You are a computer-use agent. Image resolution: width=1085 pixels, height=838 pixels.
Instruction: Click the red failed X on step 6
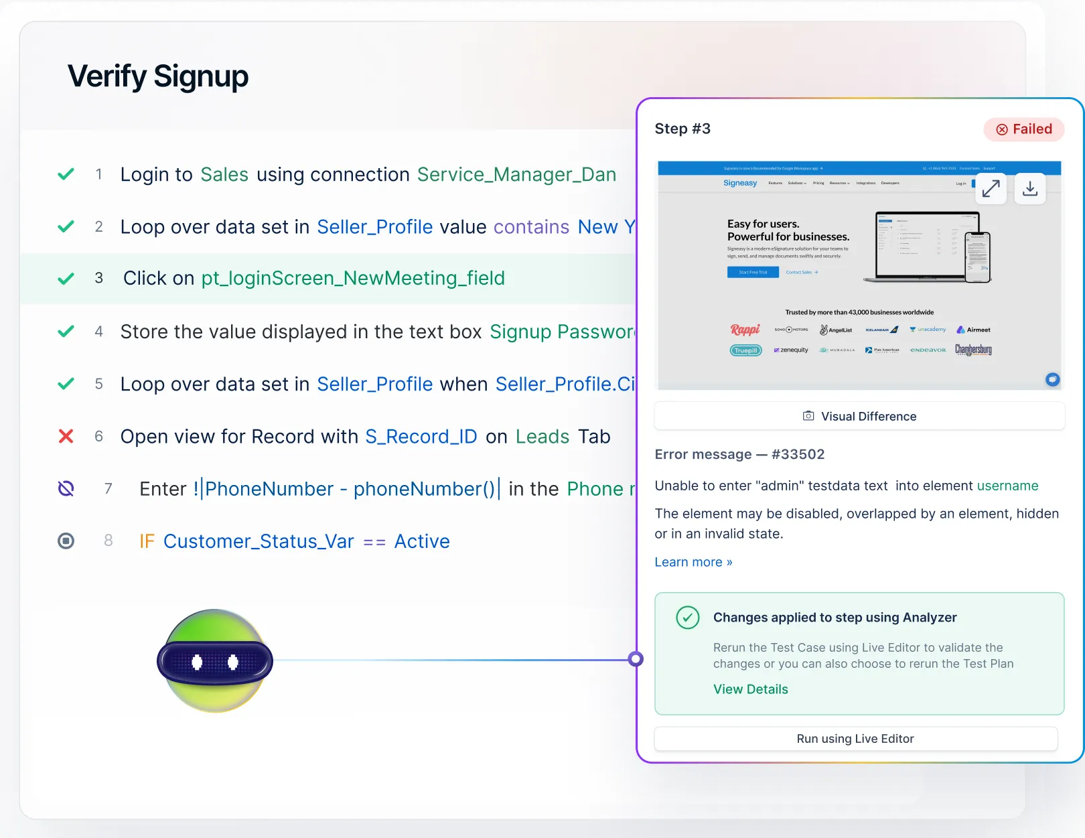[x=66, y=437]
